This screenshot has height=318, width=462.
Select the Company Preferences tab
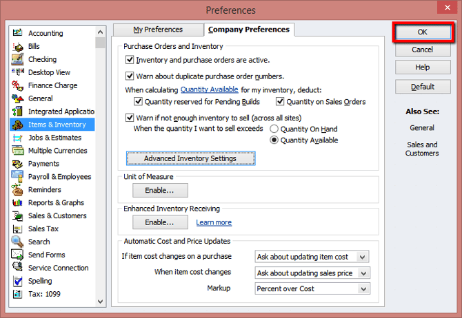coord(249,30)
